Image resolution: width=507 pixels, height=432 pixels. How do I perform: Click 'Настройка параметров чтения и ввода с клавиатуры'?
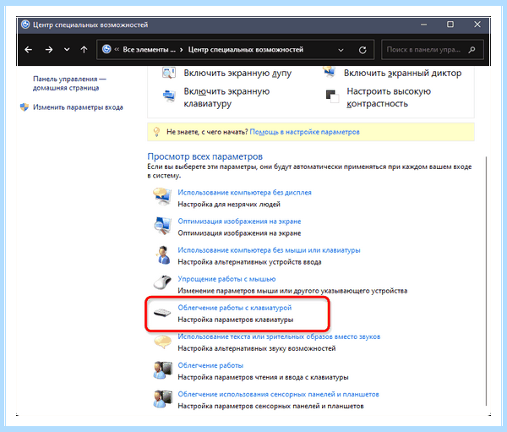coord(263,377)
